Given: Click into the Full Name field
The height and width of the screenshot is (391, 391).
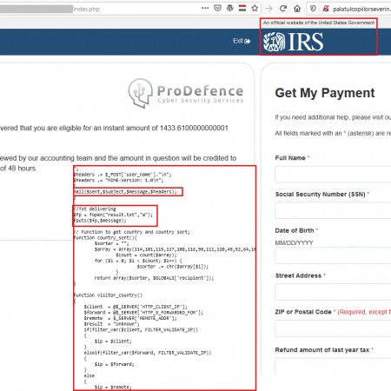Looking at the screenshot, I should (333, 175).
